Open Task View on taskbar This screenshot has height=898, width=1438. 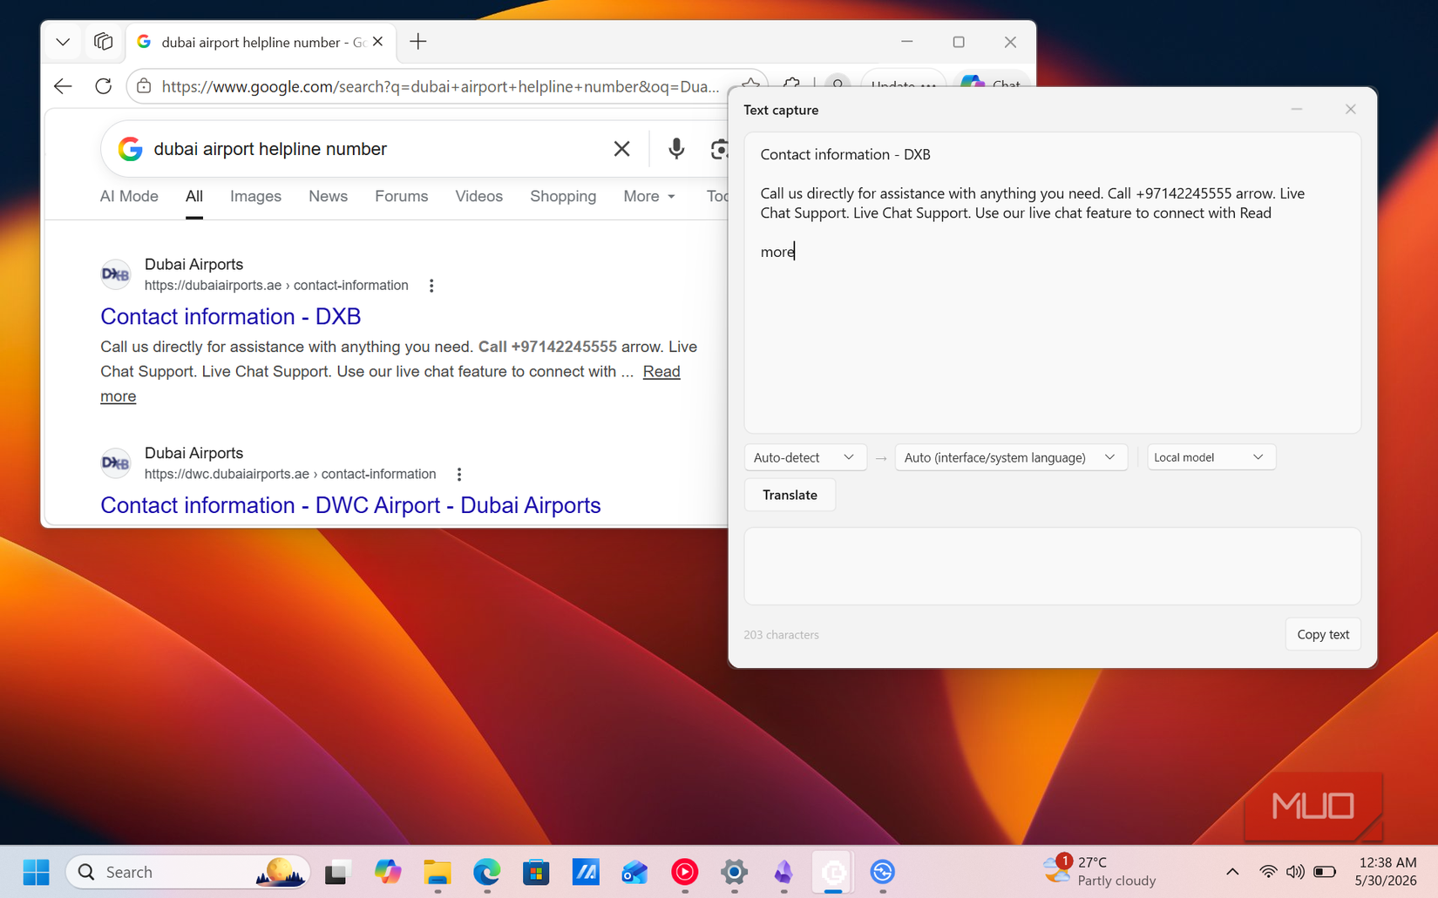tap(337, 872)
